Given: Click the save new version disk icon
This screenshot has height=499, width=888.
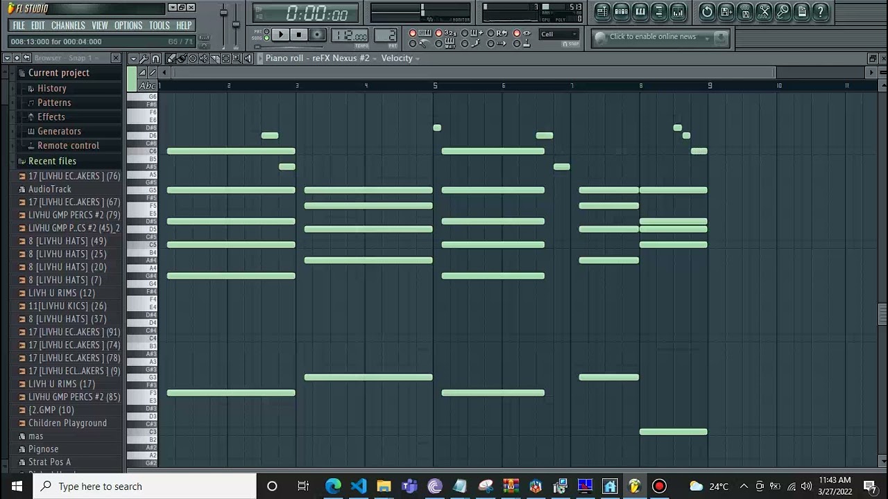Looking at the screenshot, I should [726, 11].
